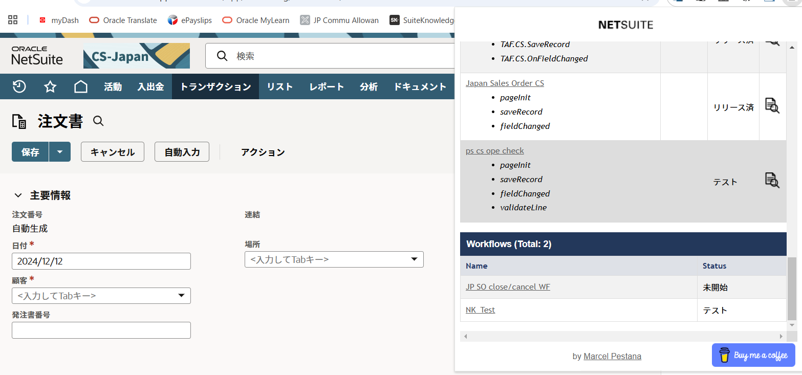
Task: Open the SuiteKnowledge bookmark
Action: (x=422, y=20)
